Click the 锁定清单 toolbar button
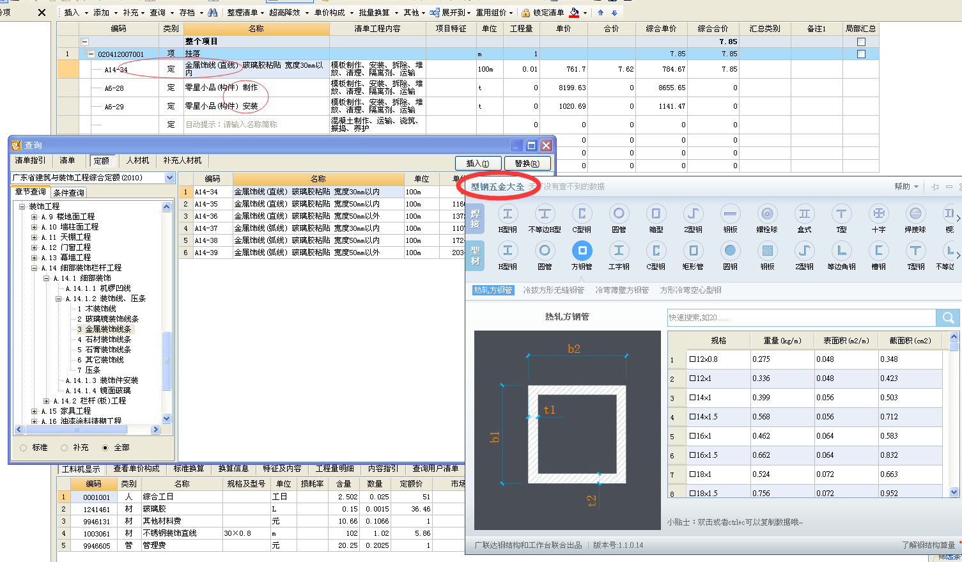The width and height of the screenshot is (962, 562). [543, 12]
